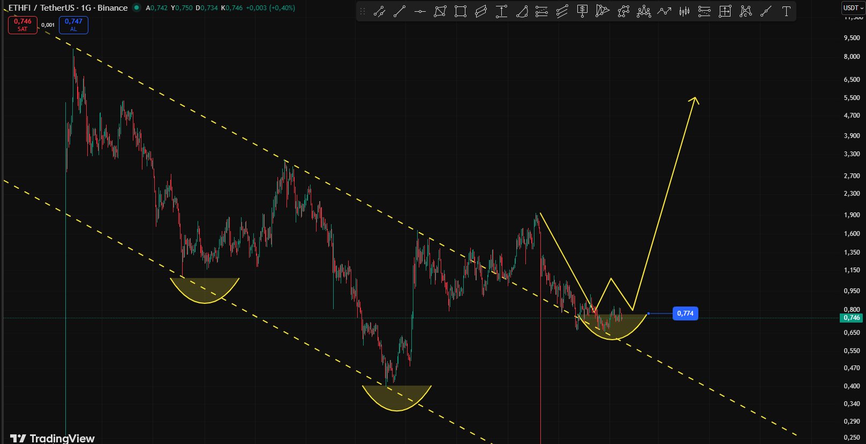866x444 pixels.
Task: Select the rectangle drawing tool
Action: (460, 11)
